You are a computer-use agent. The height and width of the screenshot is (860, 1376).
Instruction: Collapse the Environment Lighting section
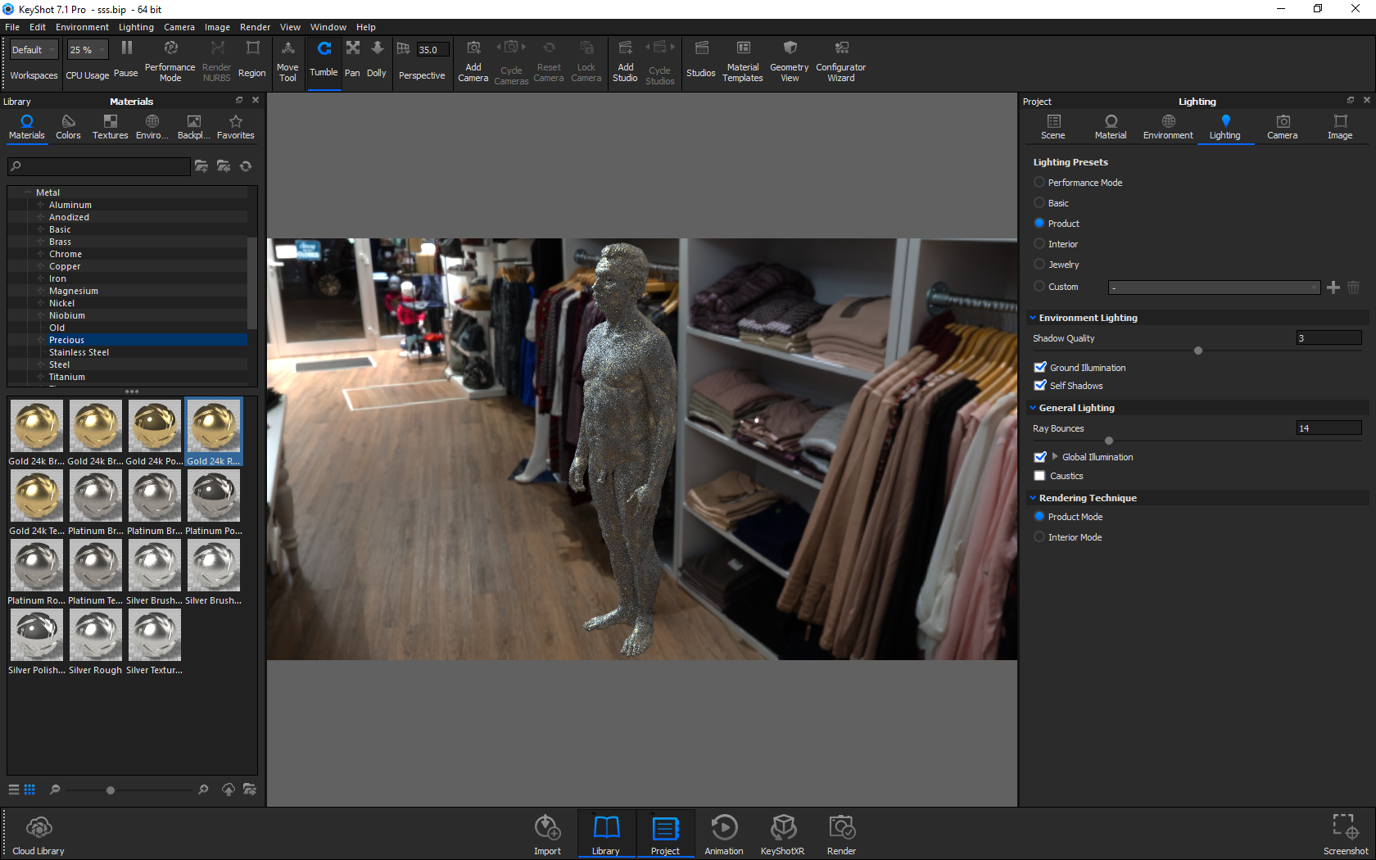1034,318
